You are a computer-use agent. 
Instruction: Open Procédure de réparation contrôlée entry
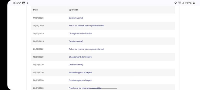click(x=85, y=88)
